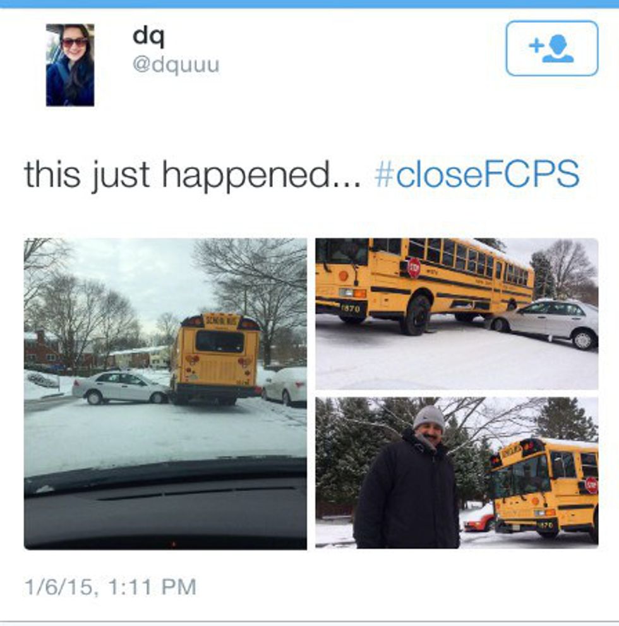This screenshot has width=619, height=626.
Task: Tap the rear of the school bus in left photo
Action: pyautogui.click(x=216, y=359)
